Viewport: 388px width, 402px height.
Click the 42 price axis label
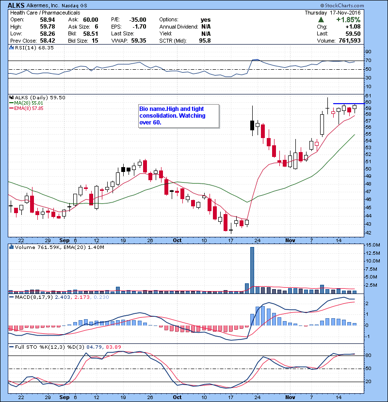click(x=368, y=232)
